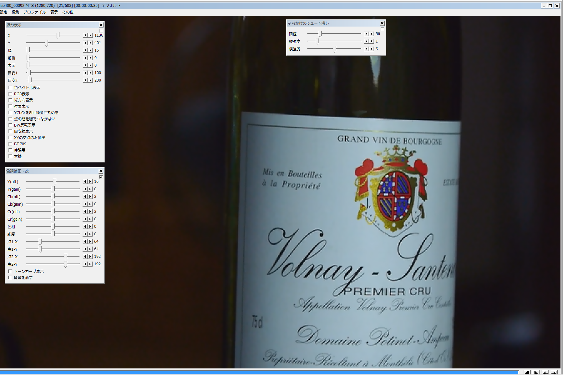Increase the 閾値 value with right arrow
This screenshot has height=375, width=563.
click(x=372, y=34)
